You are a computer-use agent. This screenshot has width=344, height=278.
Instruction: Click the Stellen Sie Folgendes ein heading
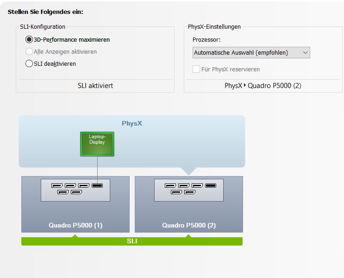(x=45, y=12)
